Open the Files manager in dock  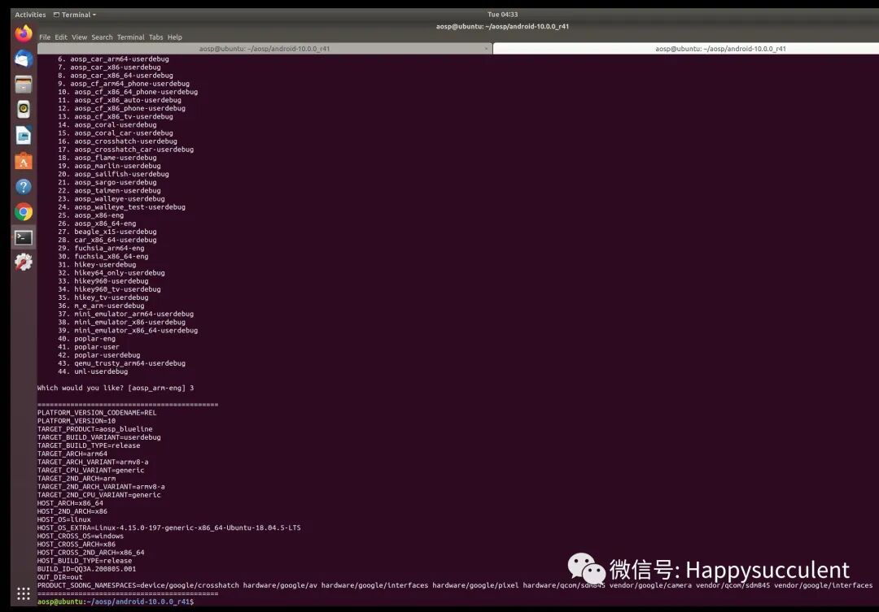[x=24, y=85]
